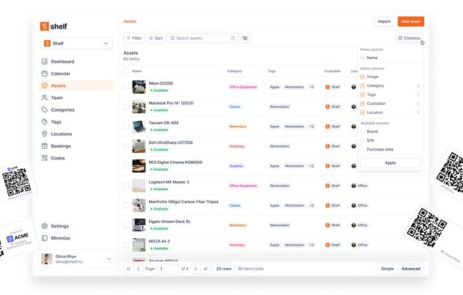Click the Office location on Manfrotto tripod row
Viewport: 463px width, 295px height.
pos(360,205)
